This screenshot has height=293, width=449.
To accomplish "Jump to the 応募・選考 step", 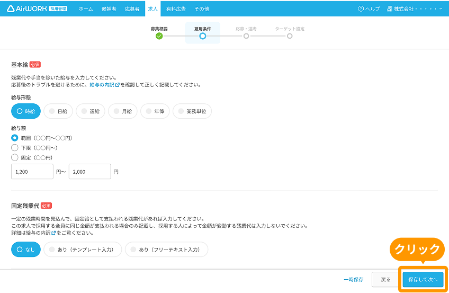I will coord(246,33).
